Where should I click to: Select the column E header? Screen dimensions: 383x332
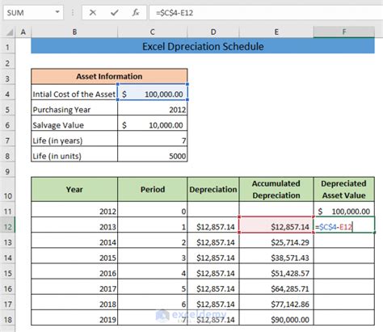[276, 32]
